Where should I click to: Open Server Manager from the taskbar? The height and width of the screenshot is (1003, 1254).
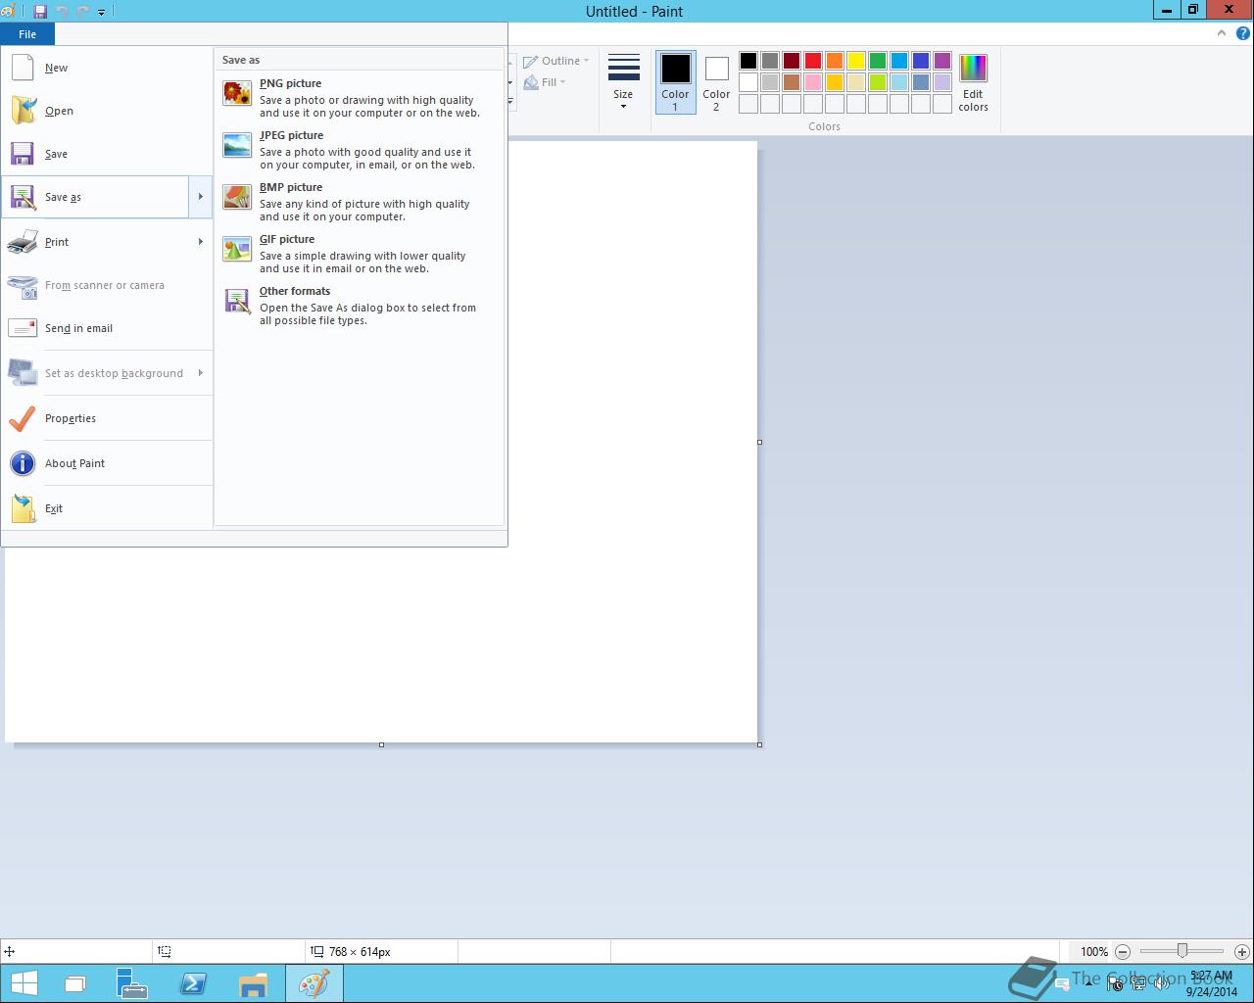[132, 983]
